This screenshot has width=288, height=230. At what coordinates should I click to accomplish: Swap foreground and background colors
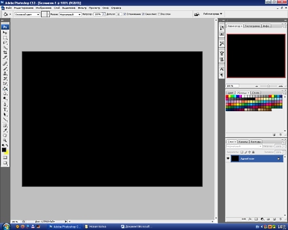tap(7, 145)
